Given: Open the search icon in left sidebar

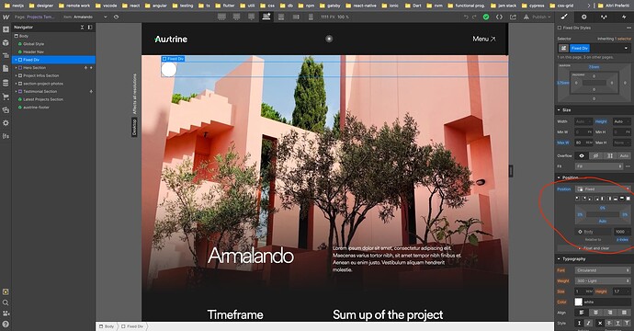Looking at the screenshot, I should coord(6,302).
